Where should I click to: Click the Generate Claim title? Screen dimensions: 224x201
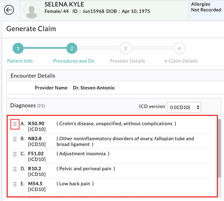pyautogui.click(x=31, y=29)
